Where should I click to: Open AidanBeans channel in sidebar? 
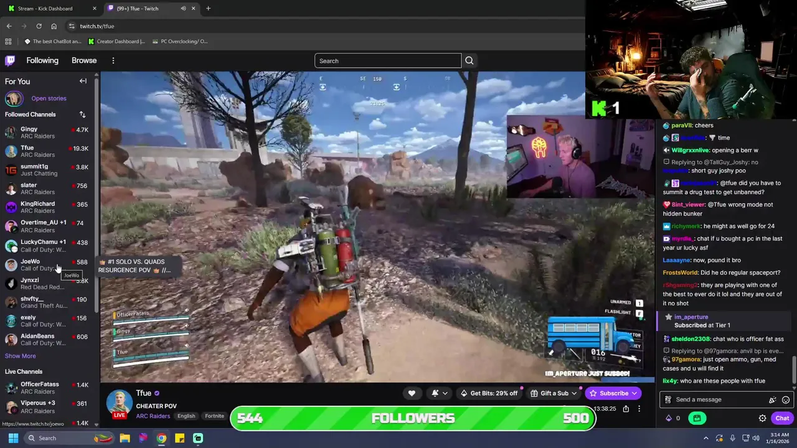tap(47, 339)
